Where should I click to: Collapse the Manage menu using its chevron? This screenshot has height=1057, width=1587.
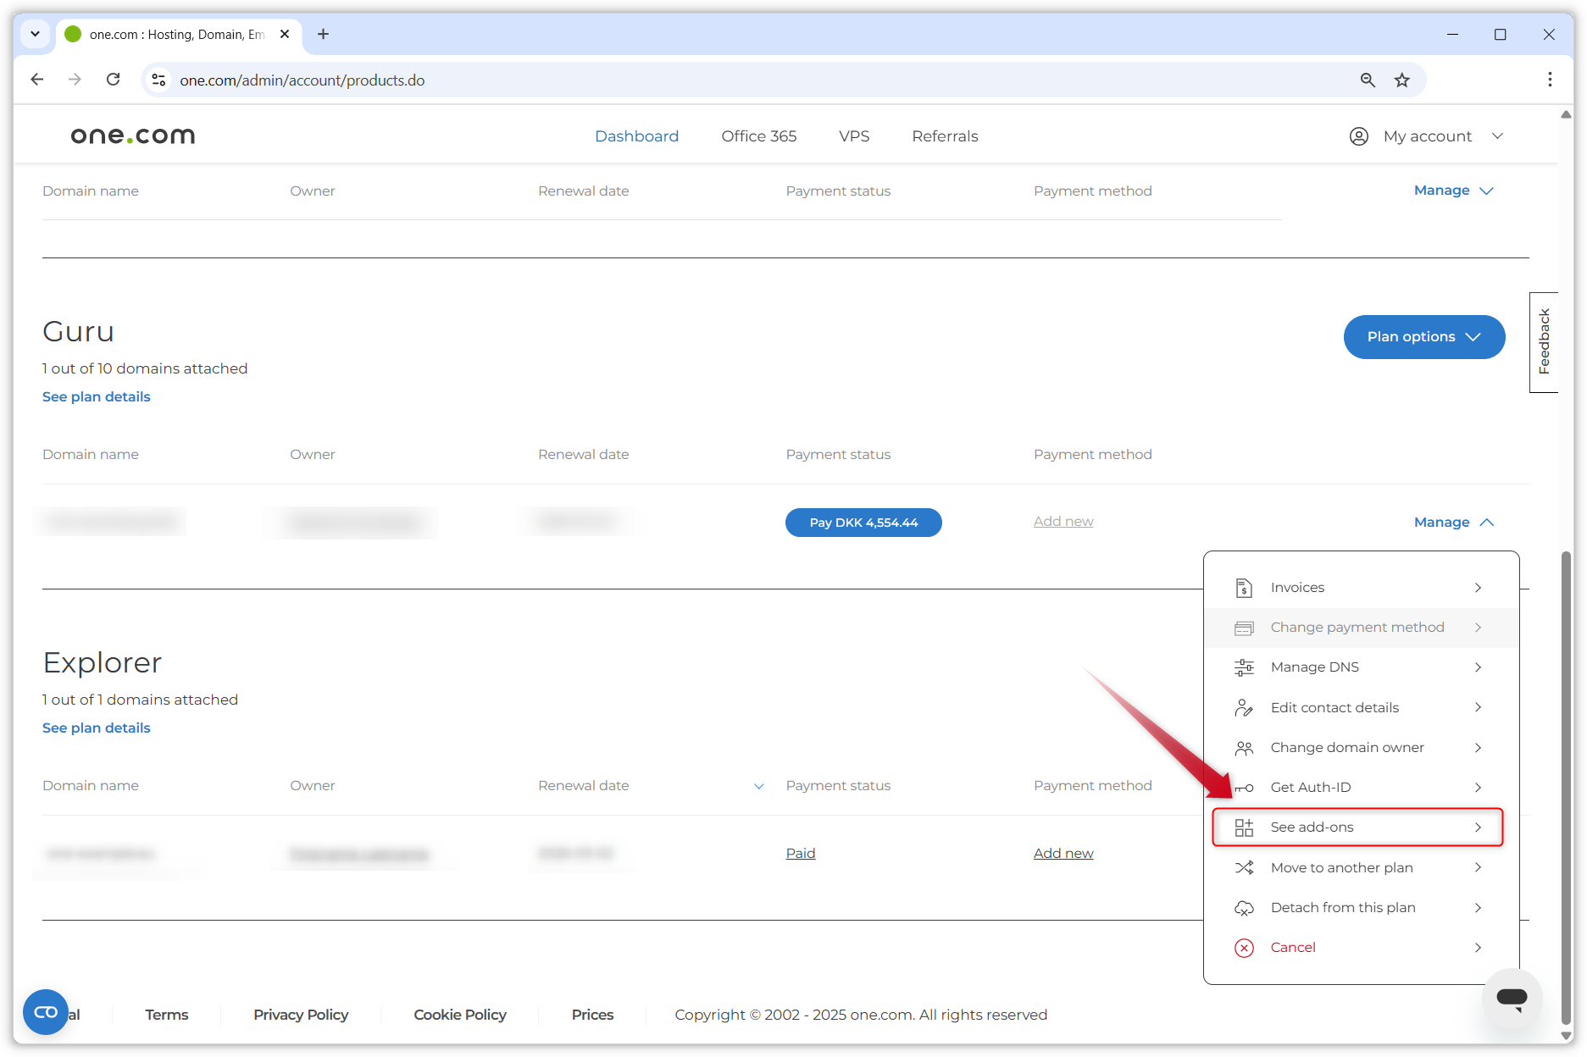pos(1487,522)
